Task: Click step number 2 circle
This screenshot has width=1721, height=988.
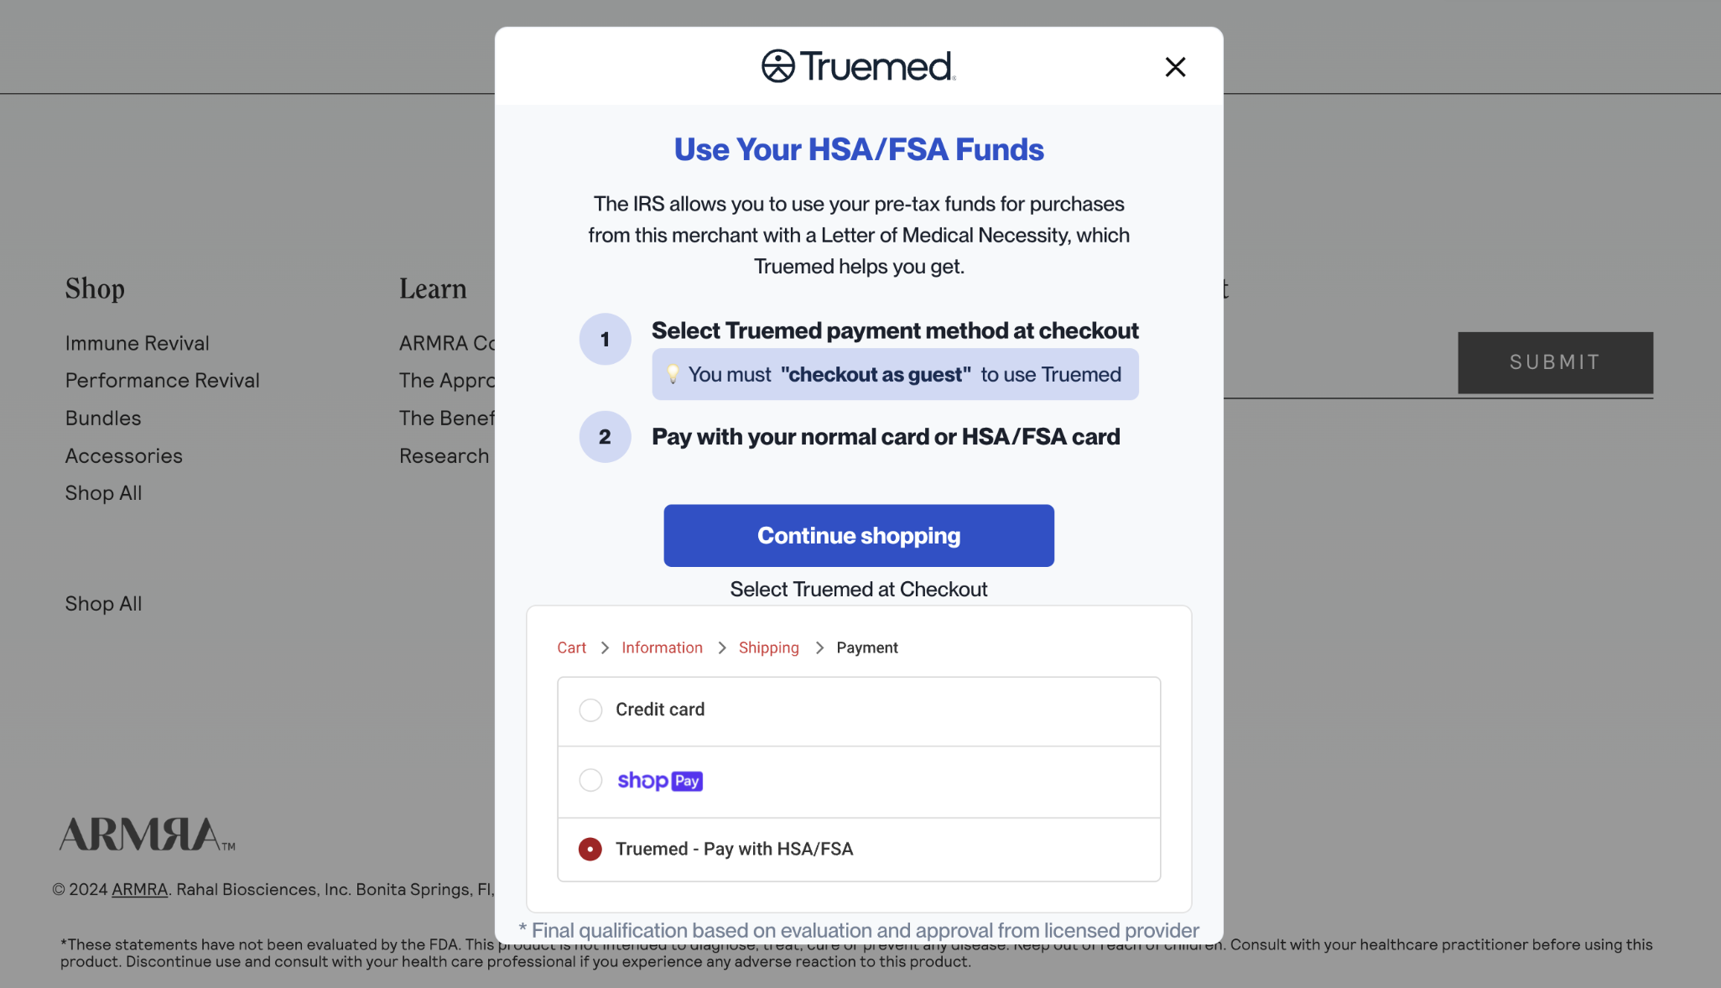Action: 604,437
